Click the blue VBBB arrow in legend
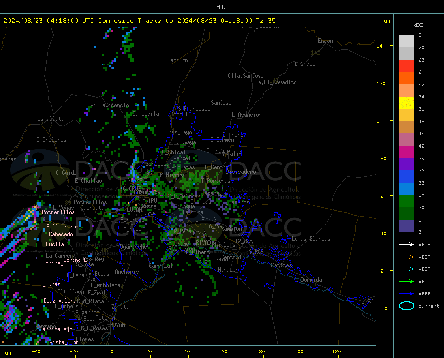This screenshot has height=358, width=444. tap(407, 294)
